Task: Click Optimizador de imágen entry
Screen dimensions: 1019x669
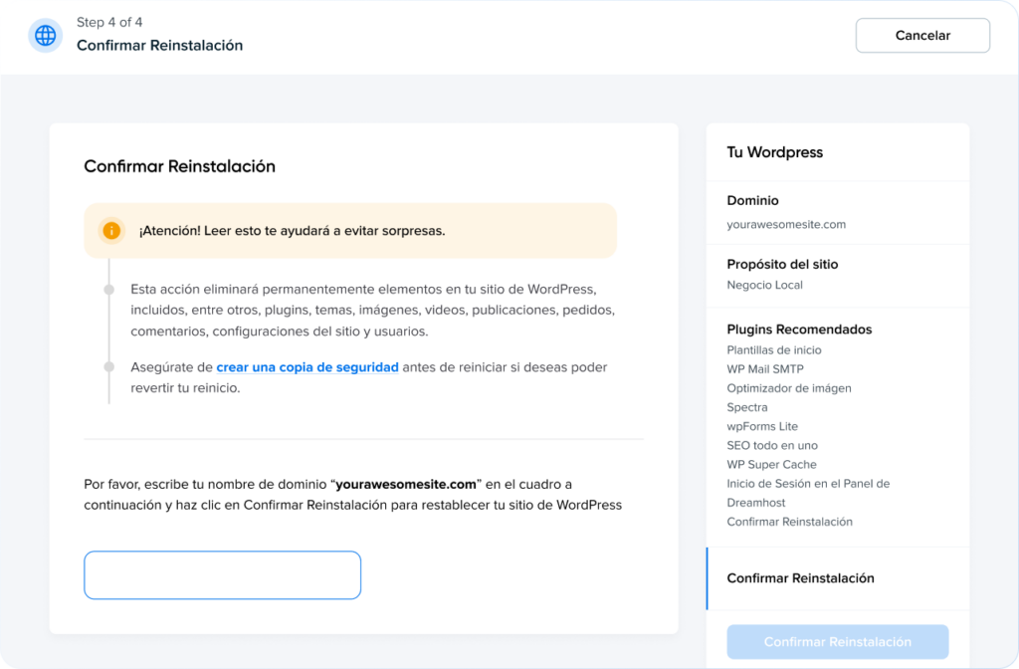Action: tap(789, 388)
